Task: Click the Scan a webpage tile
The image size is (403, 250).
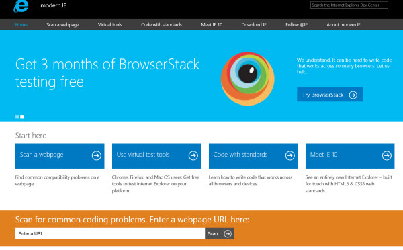Action: pos(60,156)
